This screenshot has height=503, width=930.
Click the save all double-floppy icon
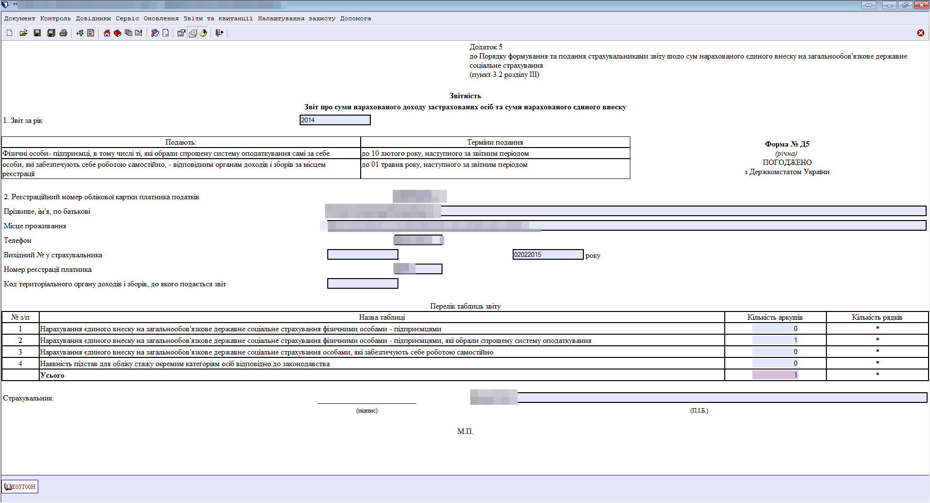pos(51,33)
